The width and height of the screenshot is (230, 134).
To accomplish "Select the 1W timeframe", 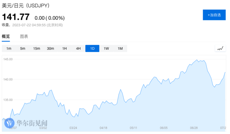I will point(106,48).
